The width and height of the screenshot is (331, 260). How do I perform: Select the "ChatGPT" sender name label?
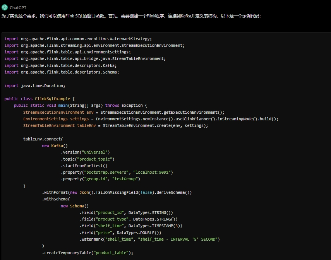(18, 8)
